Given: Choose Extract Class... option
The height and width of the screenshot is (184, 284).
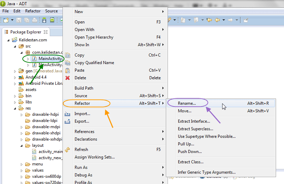Looking at the screenshot, I should coord(221,162).
